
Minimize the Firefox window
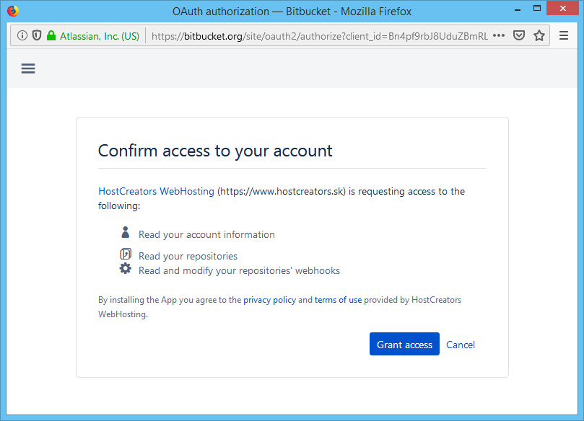pos(518,10)
